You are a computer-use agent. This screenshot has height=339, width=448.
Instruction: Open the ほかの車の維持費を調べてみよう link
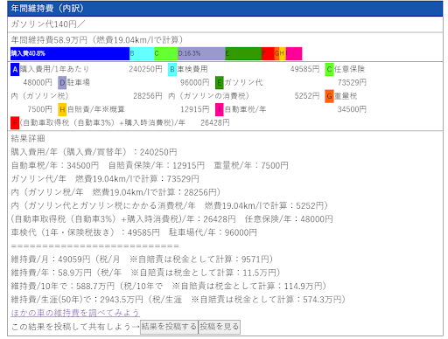[x=75, y=313]
